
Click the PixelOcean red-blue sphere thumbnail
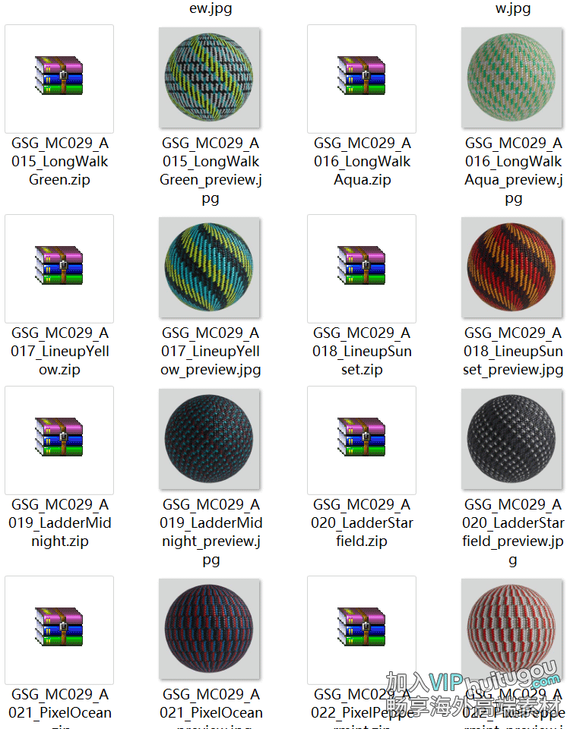210,629
